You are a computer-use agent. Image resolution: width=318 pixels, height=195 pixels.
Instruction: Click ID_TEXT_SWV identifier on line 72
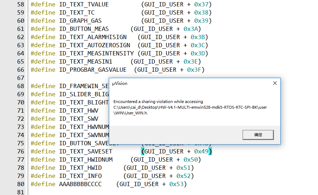click(79, 119)
